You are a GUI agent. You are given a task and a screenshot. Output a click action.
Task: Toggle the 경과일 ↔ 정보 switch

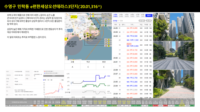(118, 21)
